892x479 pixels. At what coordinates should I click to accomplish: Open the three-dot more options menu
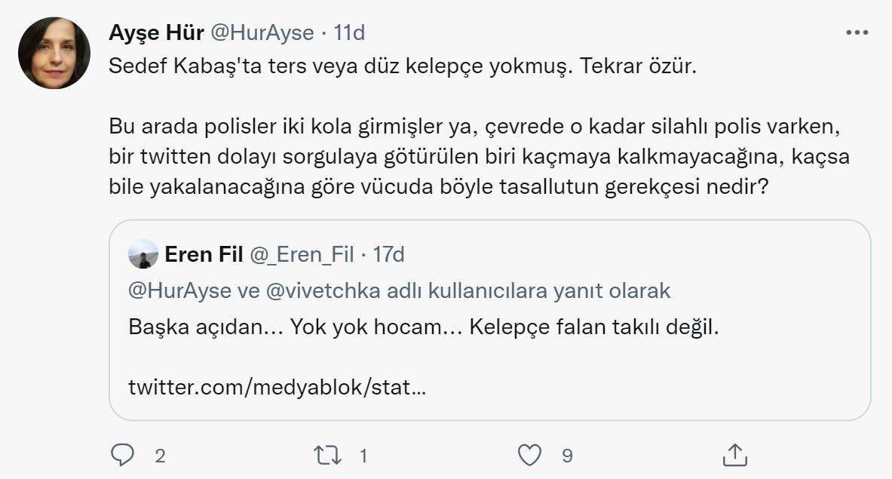click(857, 33)
